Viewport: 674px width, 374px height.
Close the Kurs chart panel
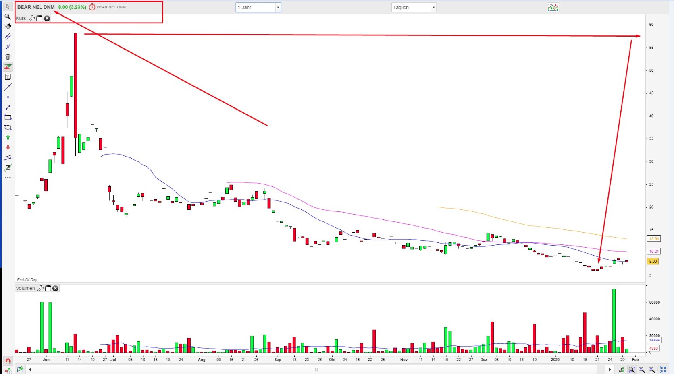47,18
